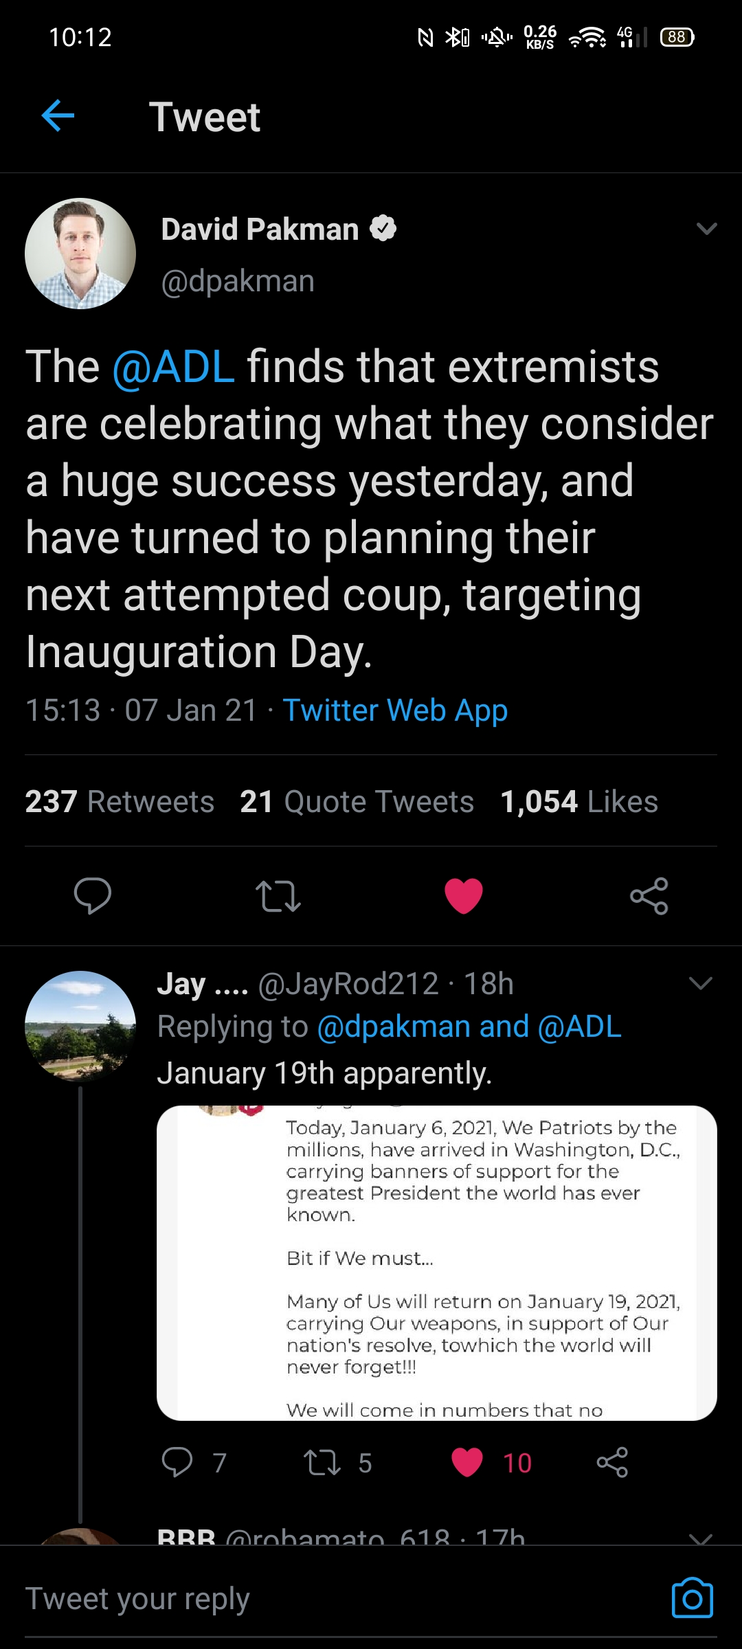Viewport: 742px width, 1649px height.
Task: Reply to Jay's January 19th comment
Action: [x=177, y=1462]
